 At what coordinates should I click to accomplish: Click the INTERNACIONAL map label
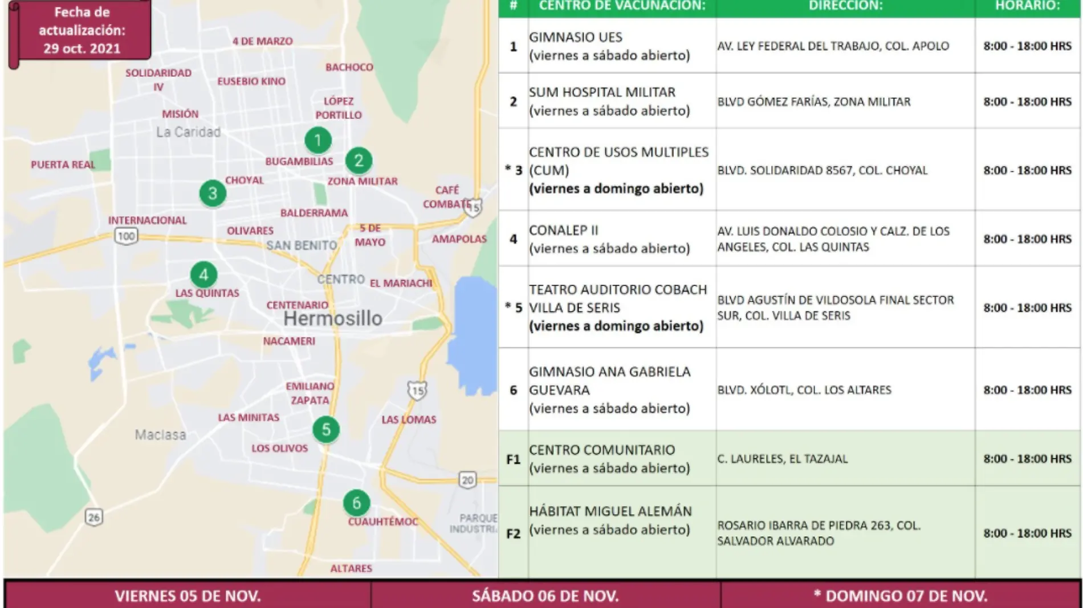pyautogui.click(x=148, y=220)
